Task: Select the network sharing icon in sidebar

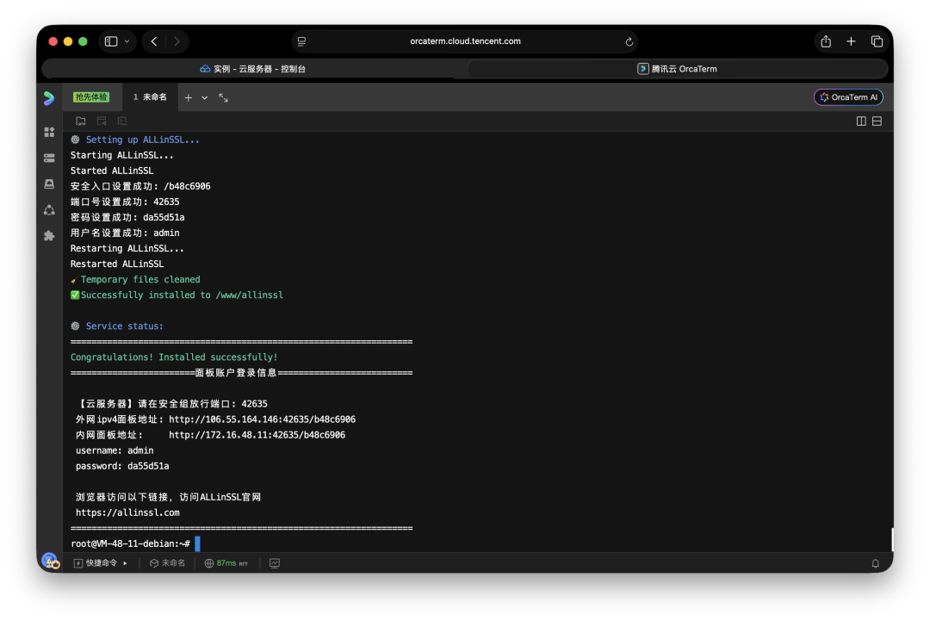Action: [49, 209]
